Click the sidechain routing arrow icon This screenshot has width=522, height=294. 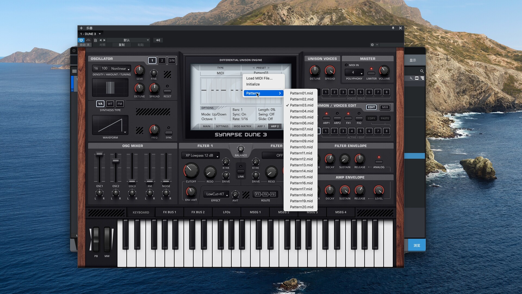coord(158,40)
